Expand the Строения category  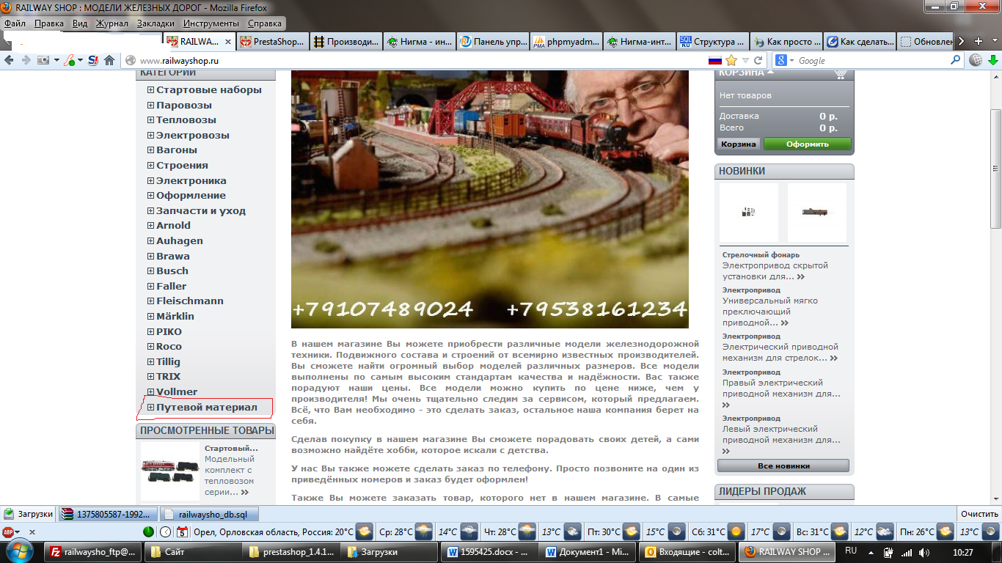[150, 166]
